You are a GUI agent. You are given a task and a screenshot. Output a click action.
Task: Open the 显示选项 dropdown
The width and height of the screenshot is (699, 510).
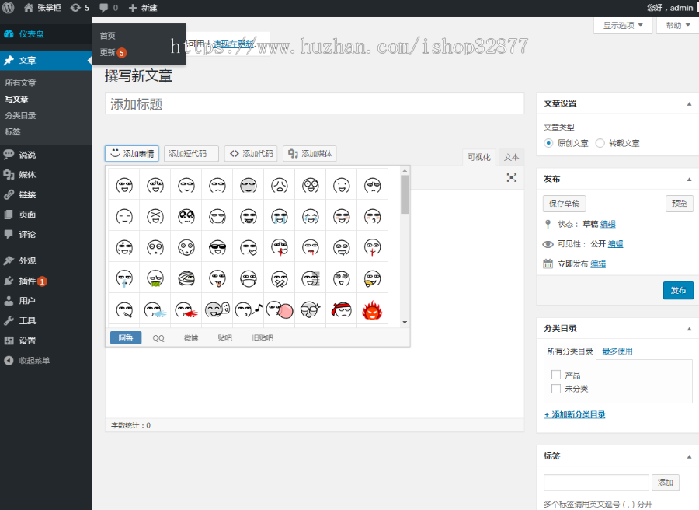(x=623, y=26)
